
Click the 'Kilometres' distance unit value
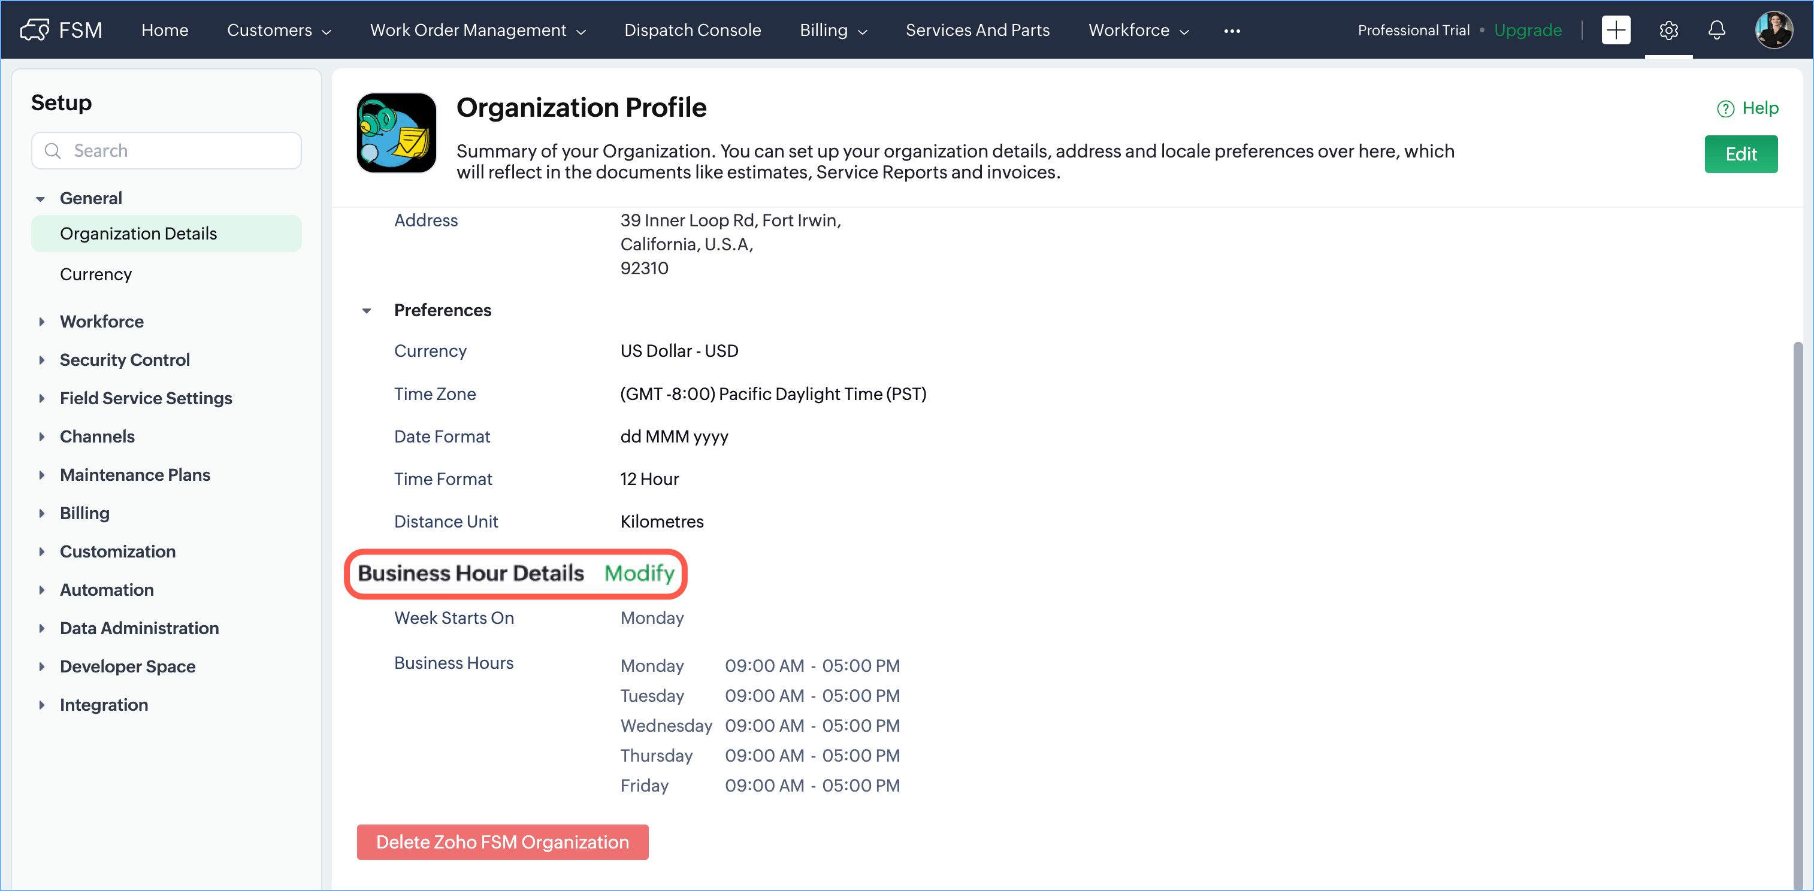[661, 522]
